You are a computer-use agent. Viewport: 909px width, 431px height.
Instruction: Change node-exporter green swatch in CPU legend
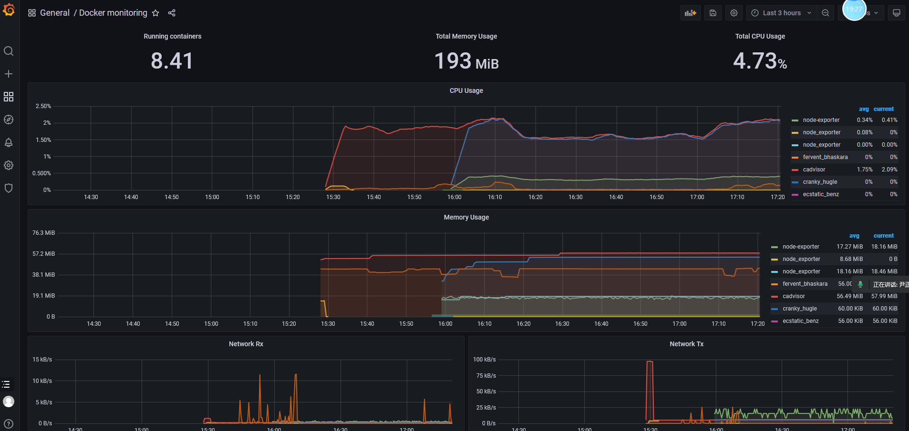(x=795, y=120)
